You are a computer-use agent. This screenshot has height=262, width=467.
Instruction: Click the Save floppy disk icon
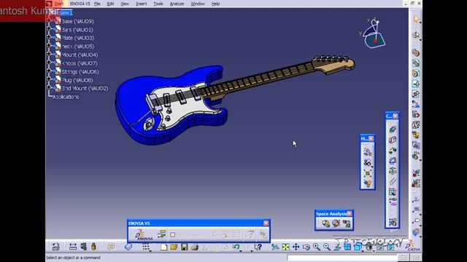click(x=185, y=247)
